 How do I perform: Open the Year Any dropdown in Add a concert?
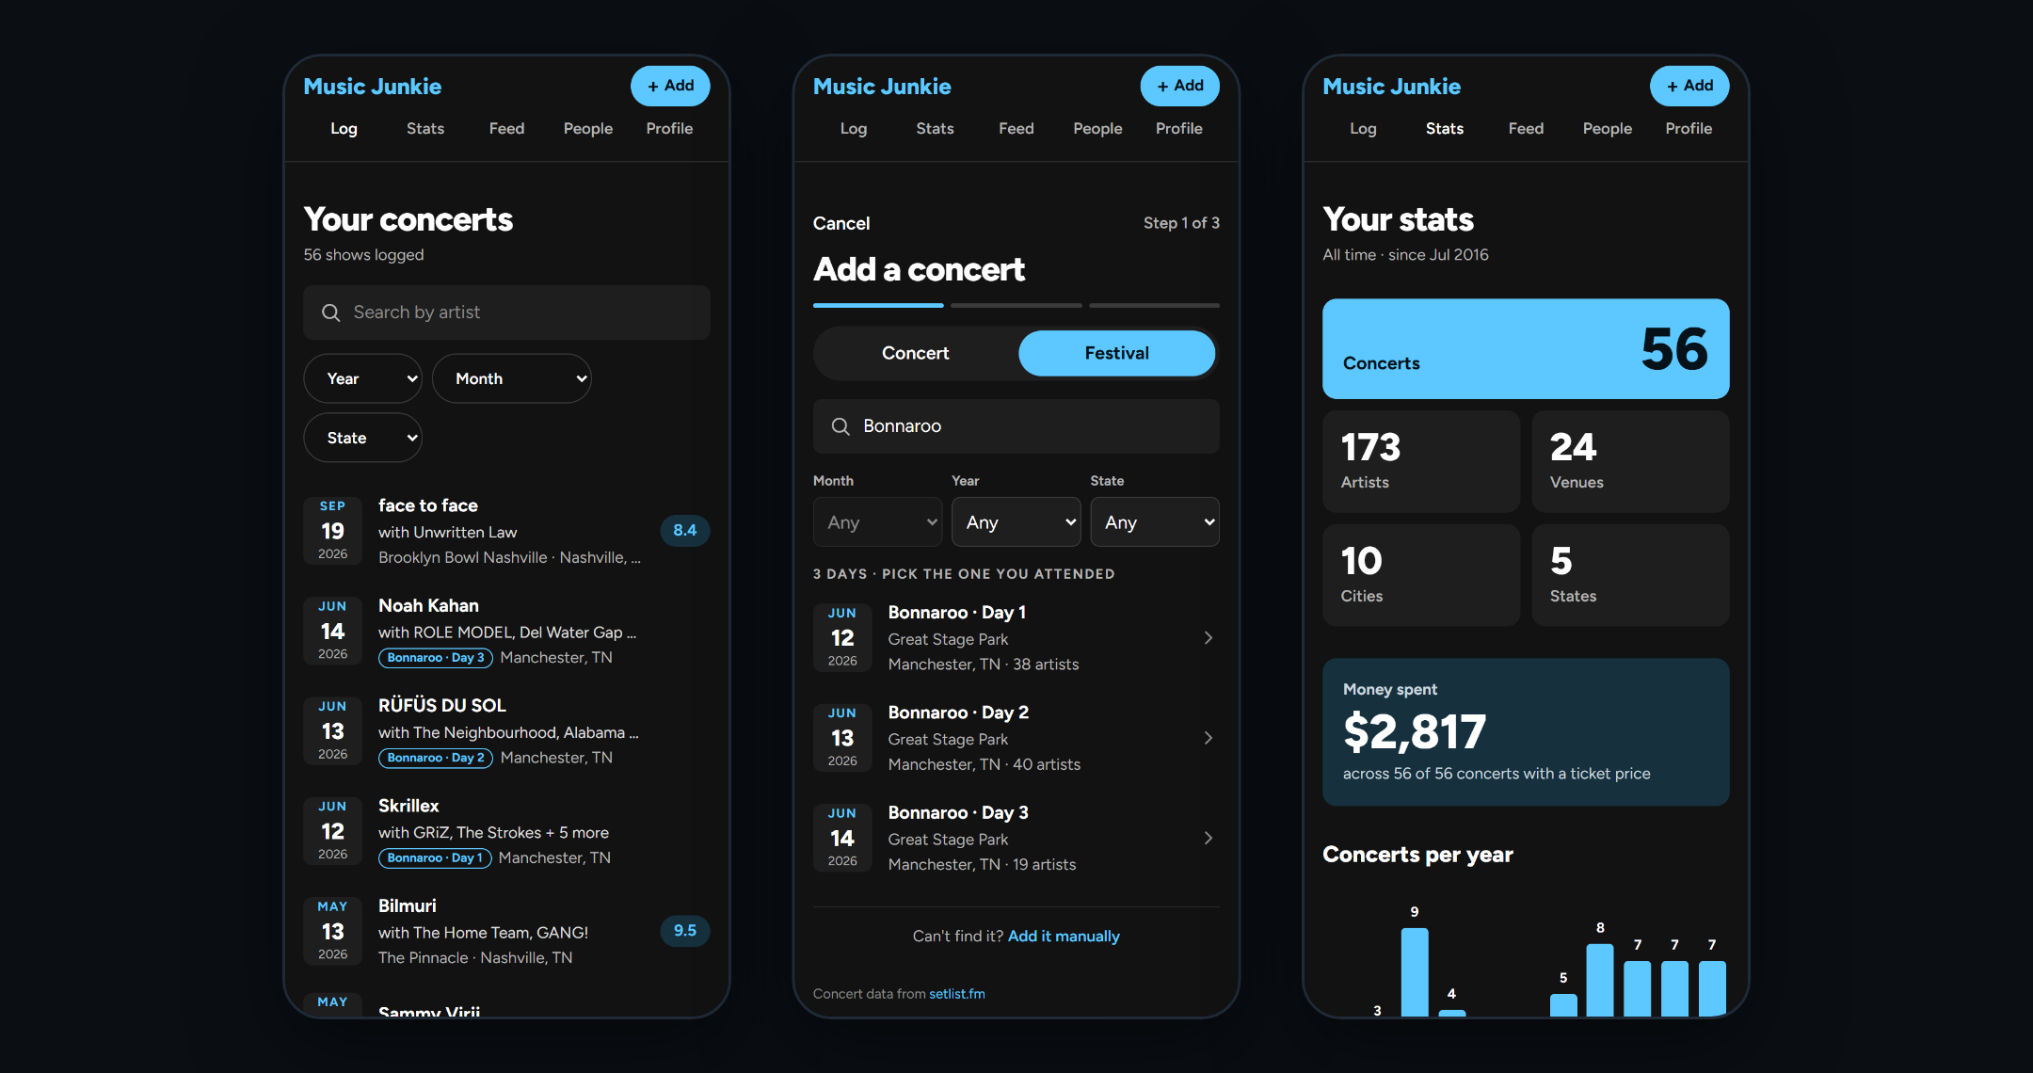point(1016,522)
